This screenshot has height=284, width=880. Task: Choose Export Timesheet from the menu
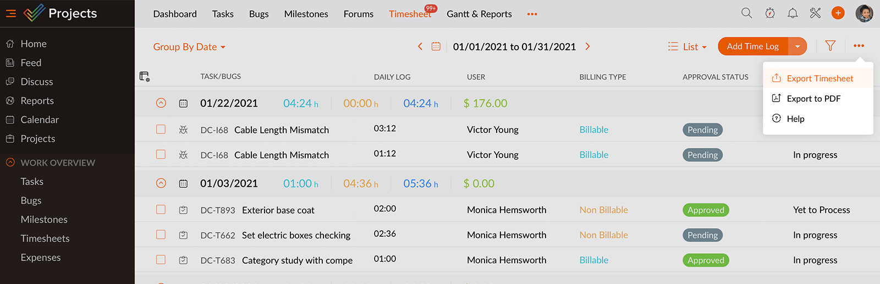820,79
